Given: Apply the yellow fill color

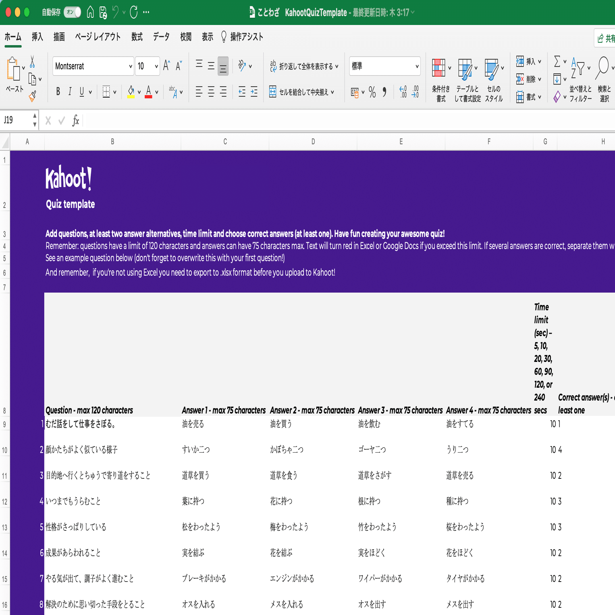Looking at the screenshot, I should (131, 92).
